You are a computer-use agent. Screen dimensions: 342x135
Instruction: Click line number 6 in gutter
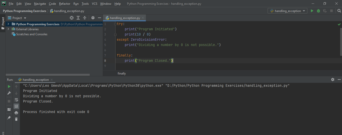pyautogui.click(x=105, y=50)
